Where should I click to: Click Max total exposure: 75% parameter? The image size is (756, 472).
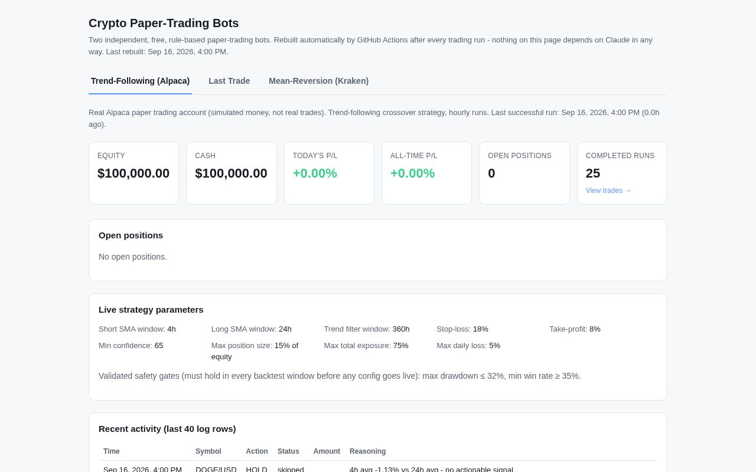[x=366, y=345]
